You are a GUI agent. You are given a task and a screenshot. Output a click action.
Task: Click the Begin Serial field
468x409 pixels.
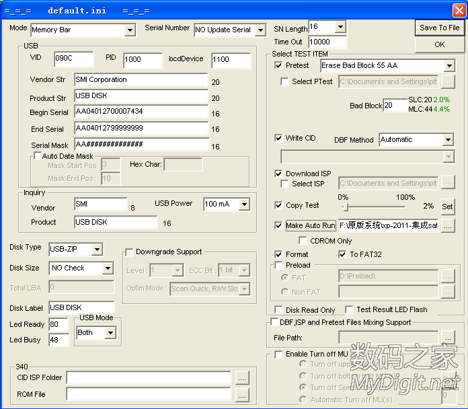[x=141, y=112]
